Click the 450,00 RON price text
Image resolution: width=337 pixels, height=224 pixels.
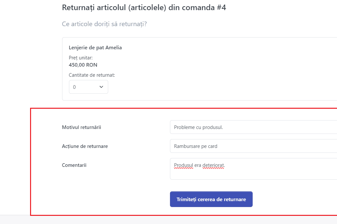(x=83, y=65)
